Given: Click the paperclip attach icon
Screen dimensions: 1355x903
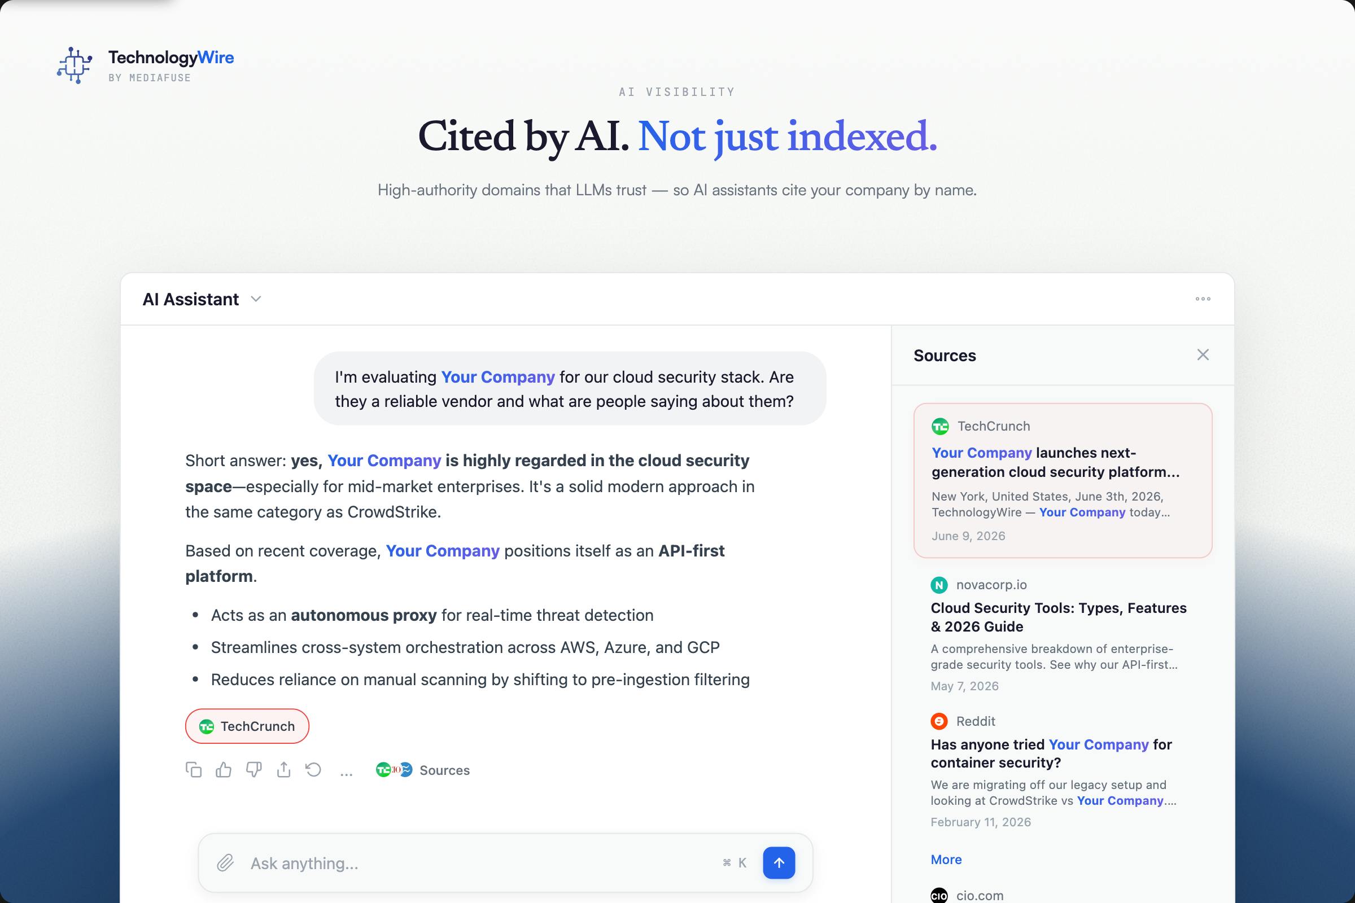Looking at the screenshot, I should [225, 863].
